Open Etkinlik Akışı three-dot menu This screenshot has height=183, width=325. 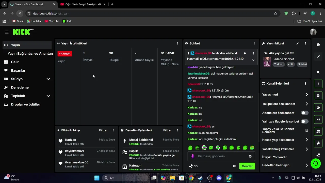[113, 130]
